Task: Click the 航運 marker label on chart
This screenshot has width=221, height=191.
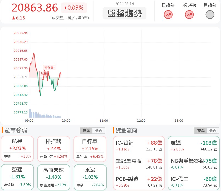Action: pos(44,73)
